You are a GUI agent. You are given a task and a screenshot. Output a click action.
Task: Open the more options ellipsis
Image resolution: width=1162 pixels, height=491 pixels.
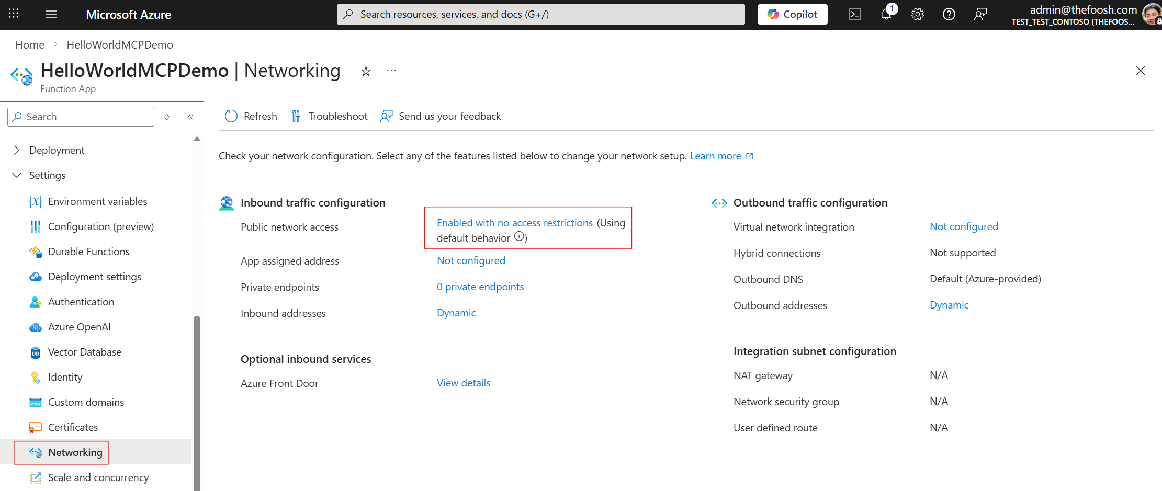click(391, 71)
